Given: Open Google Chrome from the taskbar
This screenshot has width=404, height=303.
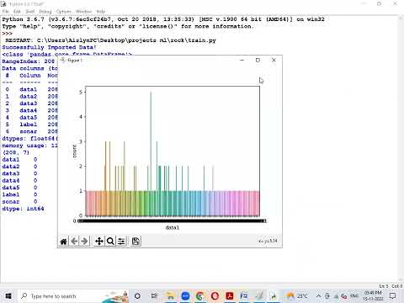Looking at the screenshot, I should [x=200, y=296].
